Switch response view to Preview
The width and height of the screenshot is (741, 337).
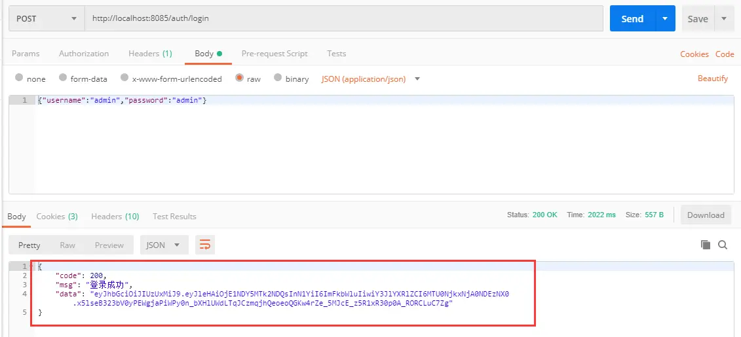109,245
